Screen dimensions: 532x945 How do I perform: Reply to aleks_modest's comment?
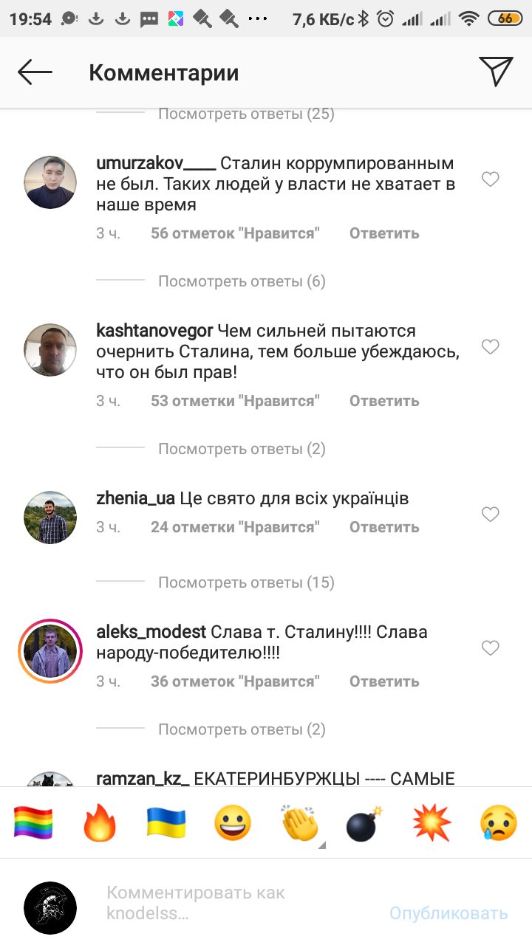pos(384,681)
